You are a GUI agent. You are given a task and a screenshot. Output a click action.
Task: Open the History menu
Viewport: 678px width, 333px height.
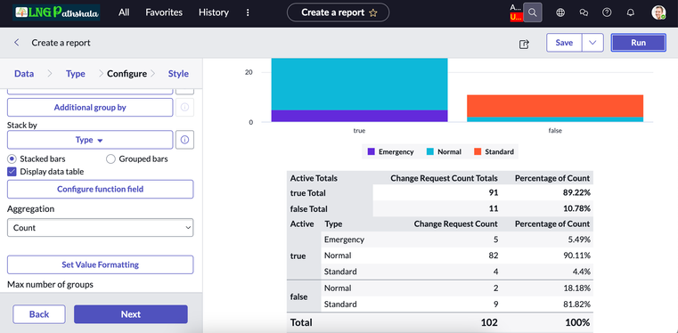(214, 12)
